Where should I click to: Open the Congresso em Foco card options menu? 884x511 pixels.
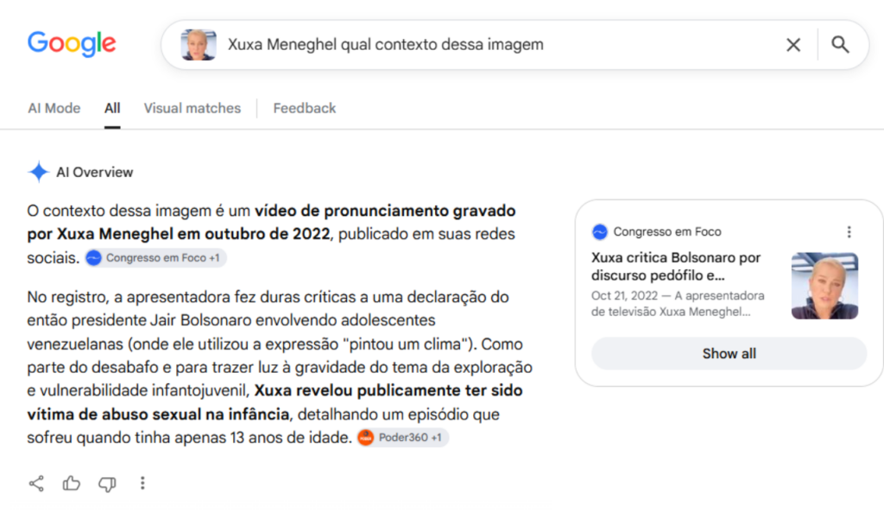click(849, 232)
